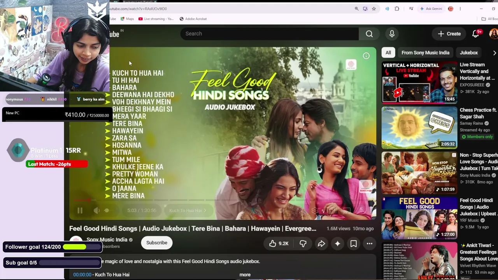Open the Ankit Tiwari Greatest Feelings title
Viewport: 498px width, 280px height.
pyautogui.click(x=479, y=252)
